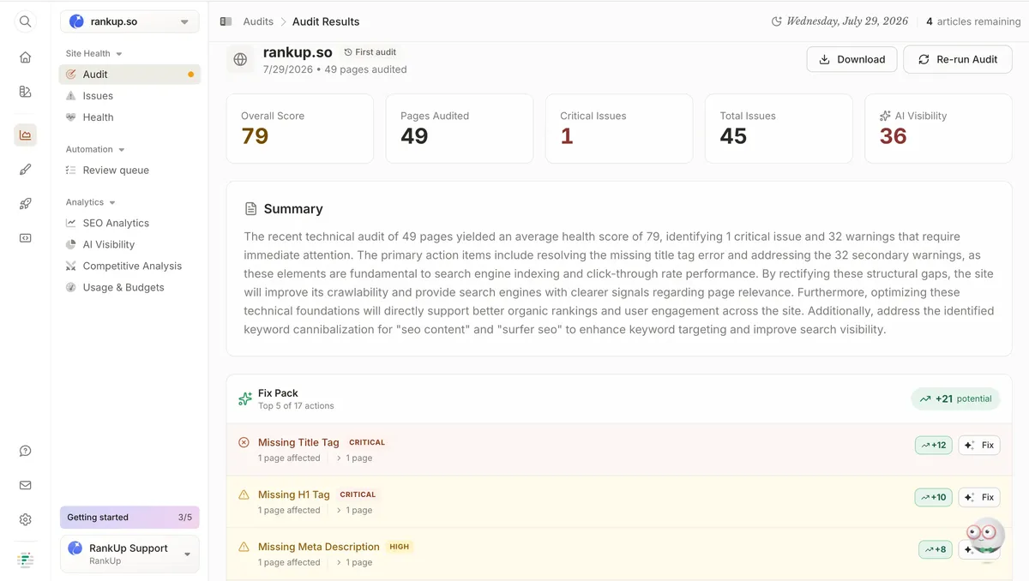Viewport: 1029px width, 581px height.
Task: Click the +12 badge on Missing Title Tag
Action: pyautogui.click(x=933, y=445)
